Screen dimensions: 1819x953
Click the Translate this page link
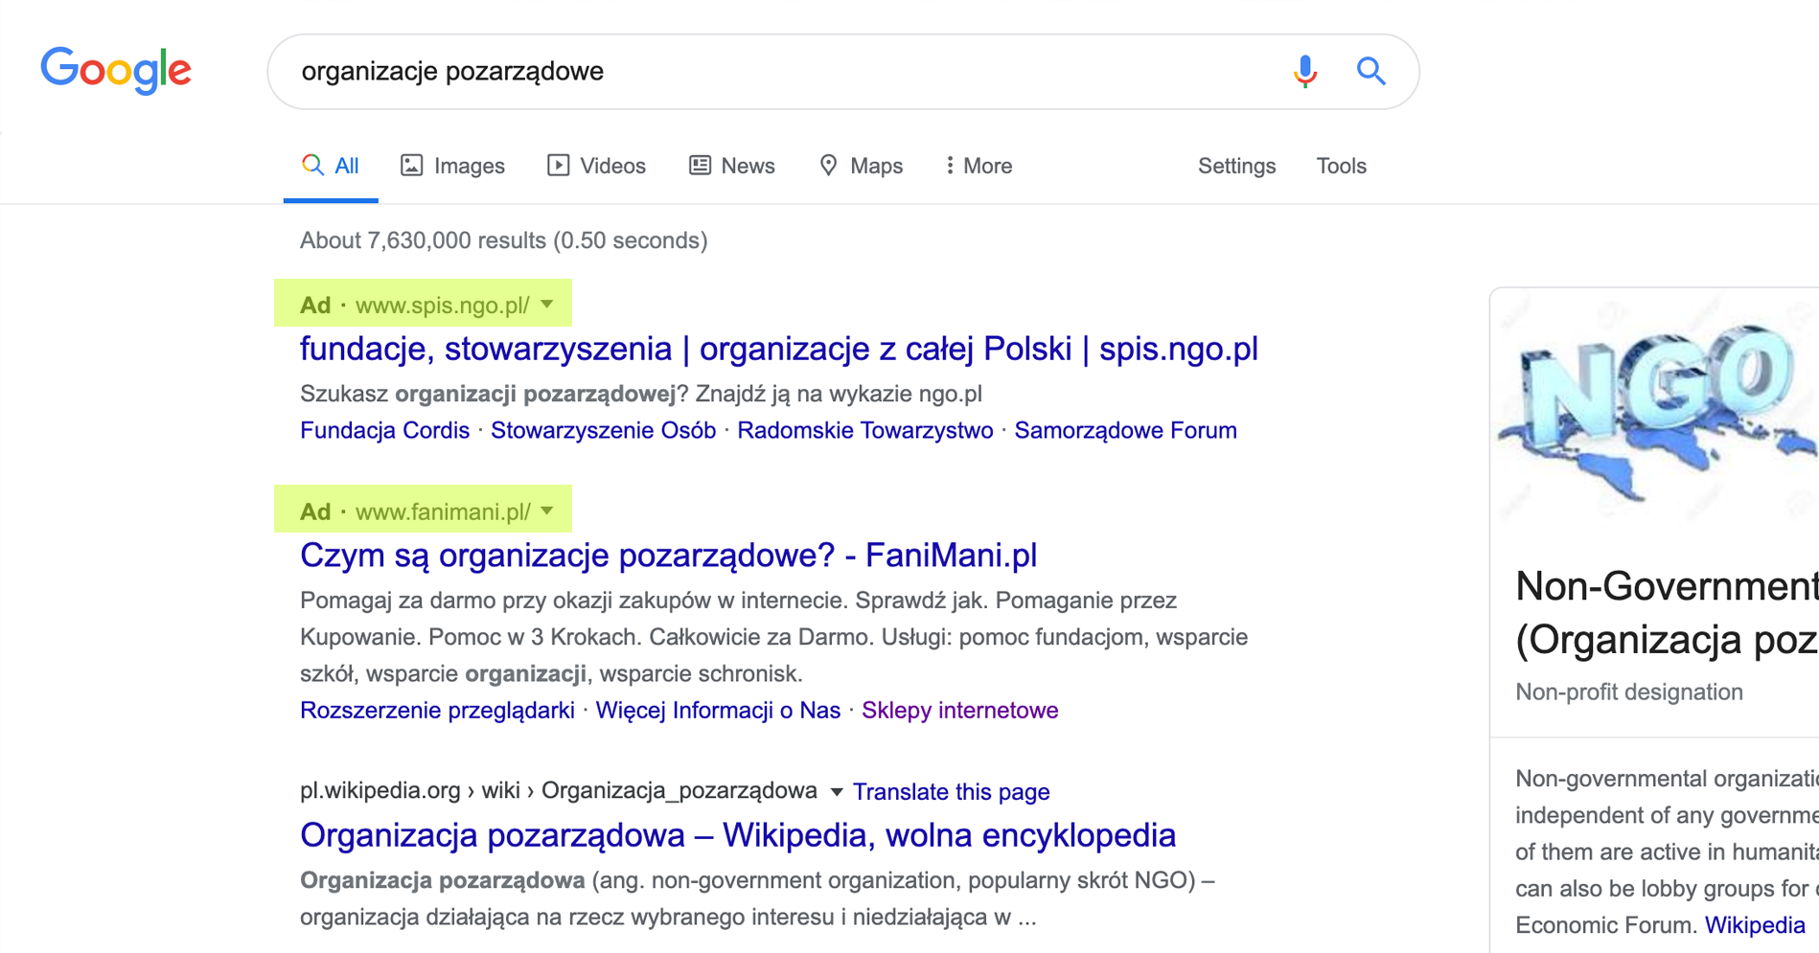[x=951, y=792]
